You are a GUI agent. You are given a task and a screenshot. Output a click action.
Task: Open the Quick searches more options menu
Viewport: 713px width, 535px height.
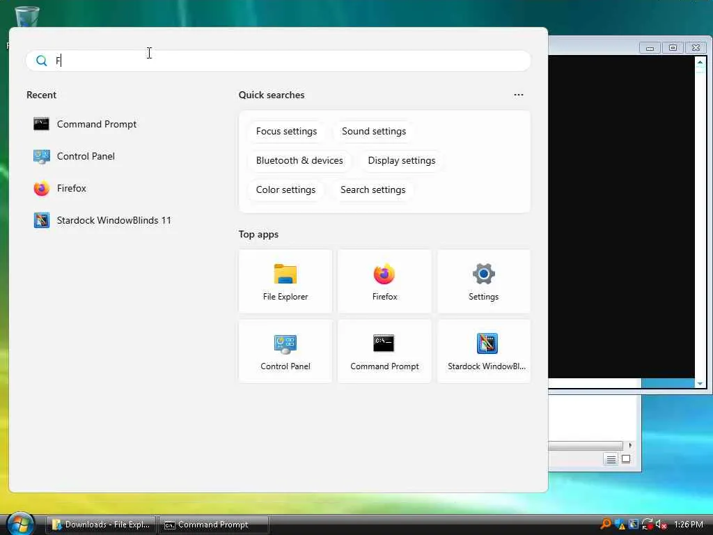click(x=518, y=95)
